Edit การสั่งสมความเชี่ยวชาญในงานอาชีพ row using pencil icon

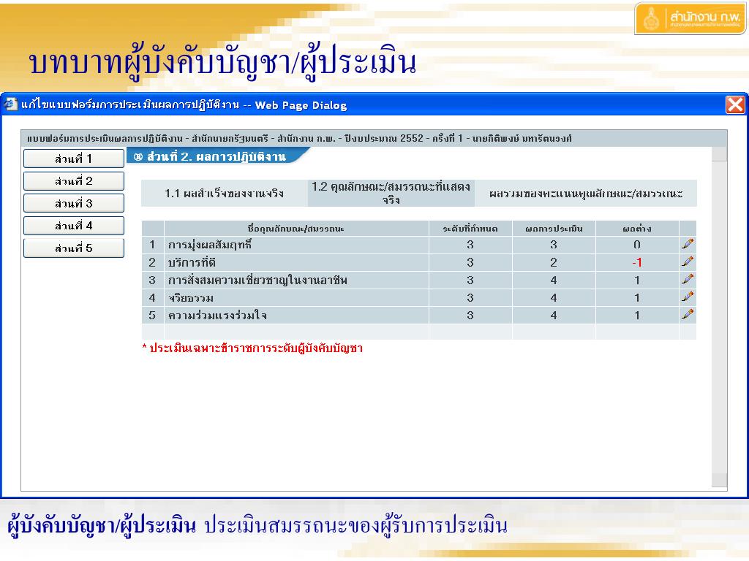tap(688, 279)
